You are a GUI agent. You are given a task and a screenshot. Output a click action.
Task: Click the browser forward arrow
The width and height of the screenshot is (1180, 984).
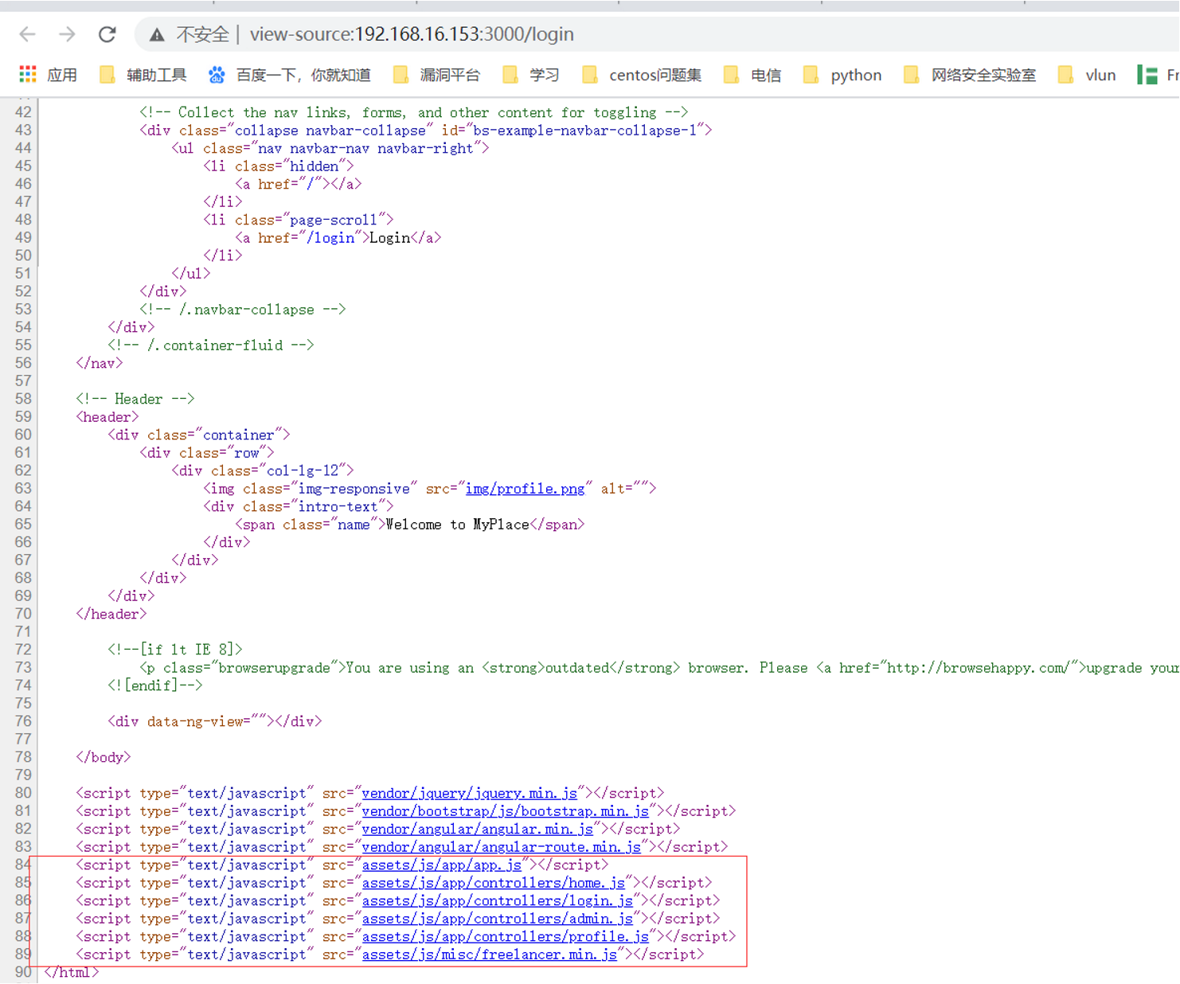click(x=68, y=34)
